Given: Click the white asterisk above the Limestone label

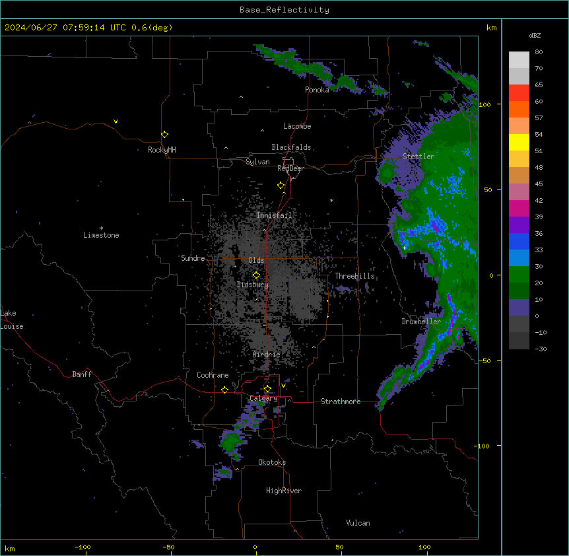Looking at the screenshot, I should click(x=101, y=228).
